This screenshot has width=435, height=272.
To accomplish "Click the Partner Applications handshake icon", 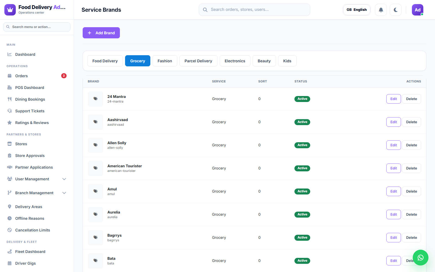I will tap(10, 167).
